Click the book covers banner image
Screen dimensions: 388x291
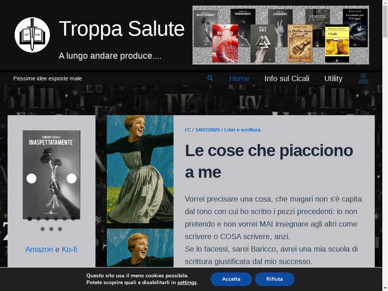tap(281, 35)
